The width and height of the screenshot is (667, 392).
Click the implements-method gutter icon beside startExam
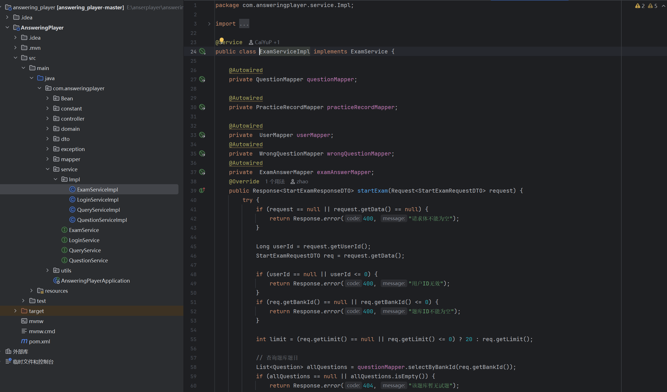point(202,191)
